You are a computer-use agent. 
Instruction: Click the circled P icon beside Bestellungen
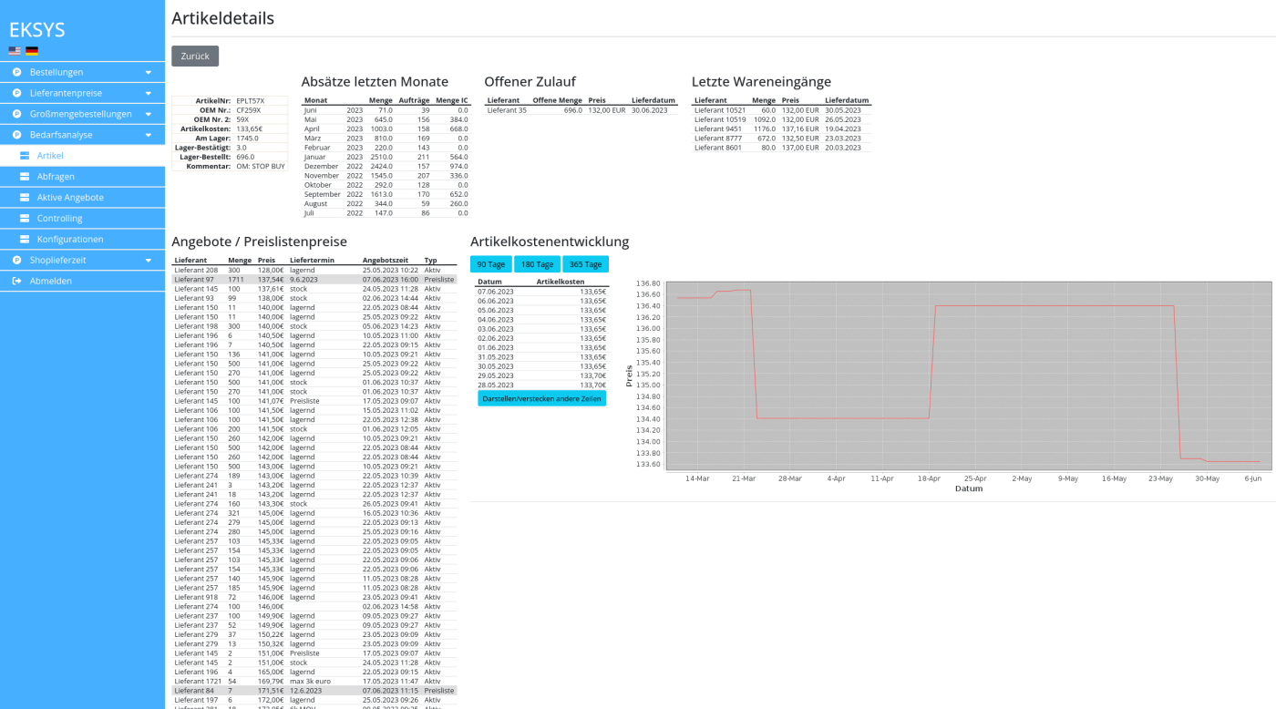[16, 72]
